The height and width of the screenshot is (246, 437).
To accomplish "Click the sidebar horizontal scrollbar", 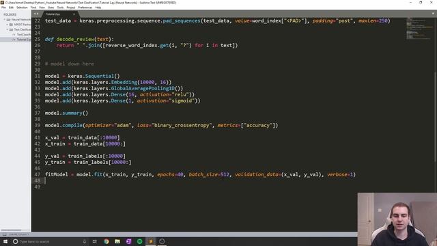I will point(11,230).
